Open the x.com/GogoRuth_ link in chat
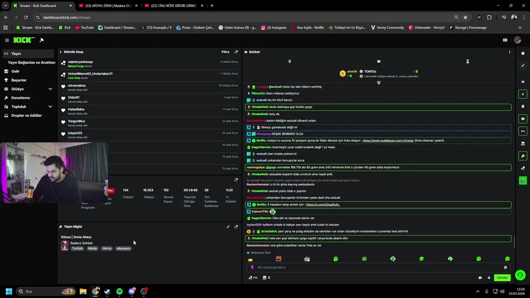This screenshot has height=298, width=530. (x=323, y=204)
